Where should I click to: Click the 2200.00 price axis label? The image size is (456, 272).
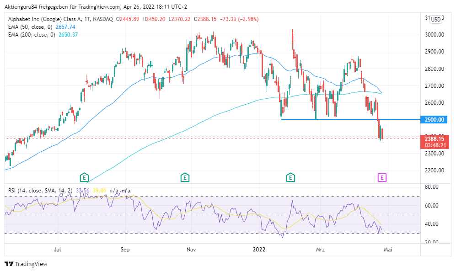(434, 171)
